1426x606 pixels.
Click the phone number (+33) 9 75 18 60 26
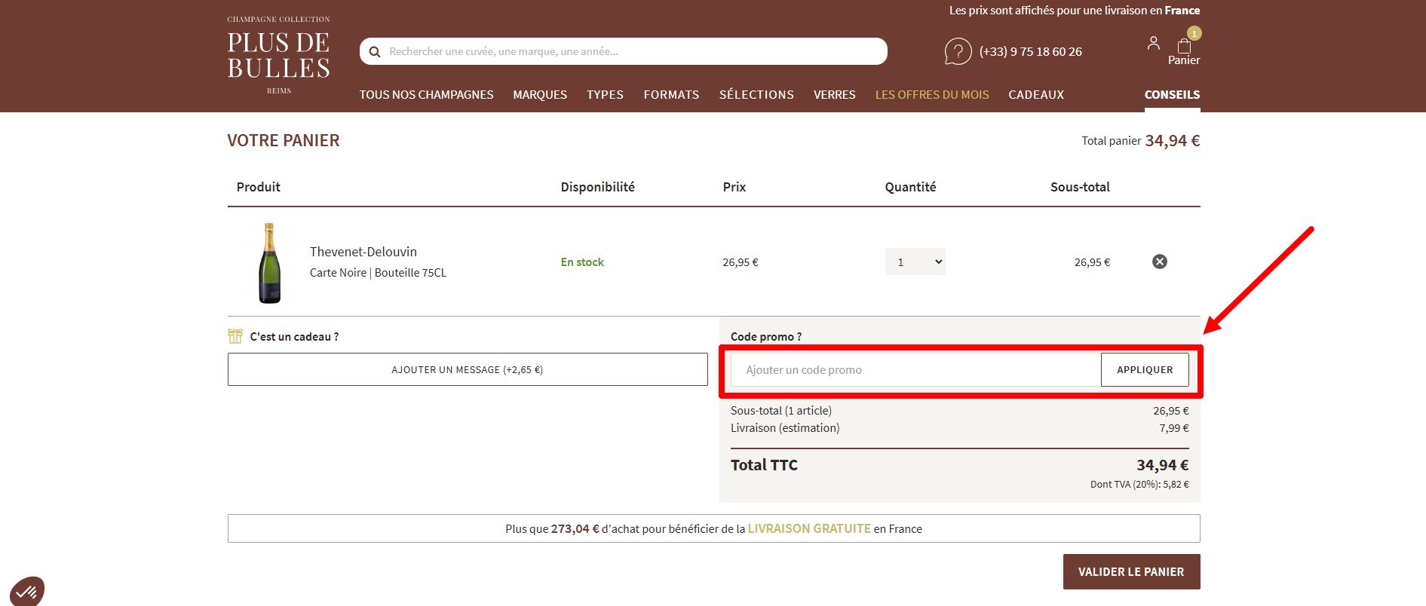(x=1030, y=51)
